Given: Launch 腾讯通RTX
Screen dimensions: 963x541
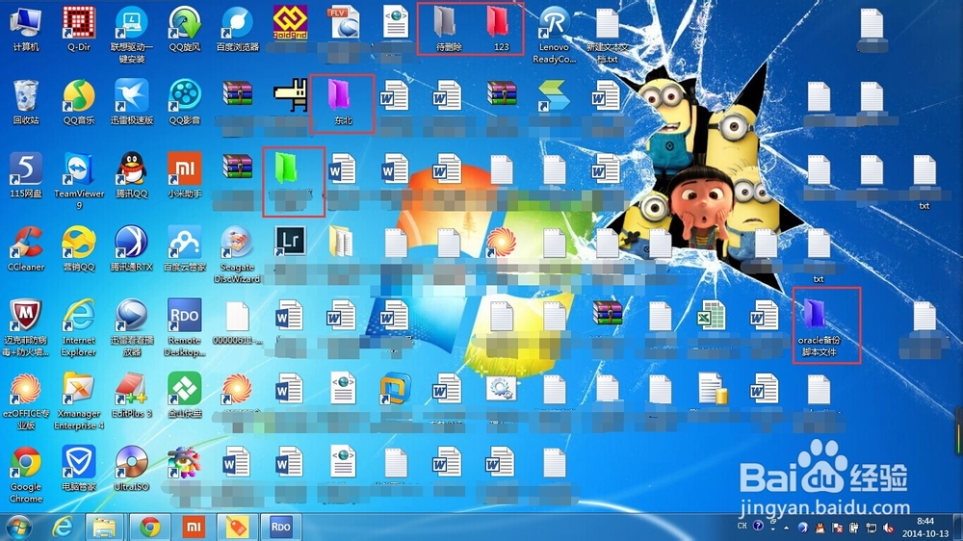Looking at the screenshot, I should click(x=131, y=248).
